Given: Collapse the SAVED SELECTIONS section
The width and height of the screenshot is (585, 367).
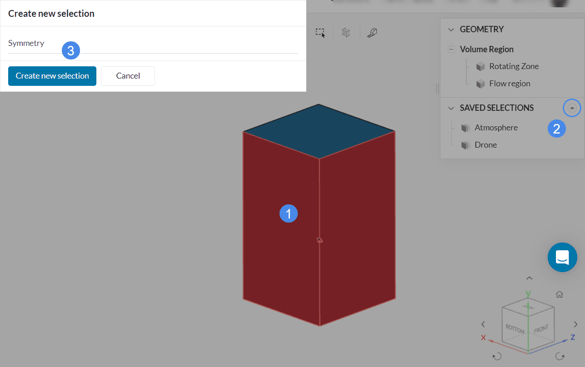Looking at the screenshot, I should coord(450,108).
